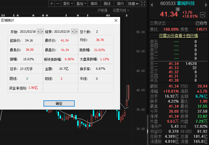Move end date backward with left arrow
Image resolution: width=209 pixels, height=145 pixels.
[73, 32]
